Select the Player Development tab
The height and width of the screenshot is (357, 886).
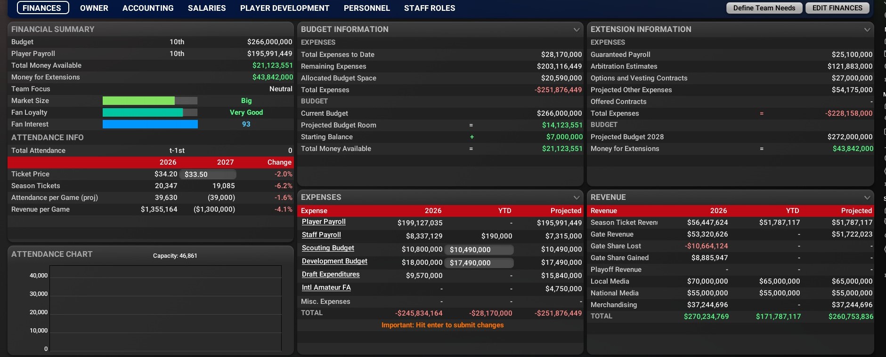pyautogui.click(x=284, y=8)
